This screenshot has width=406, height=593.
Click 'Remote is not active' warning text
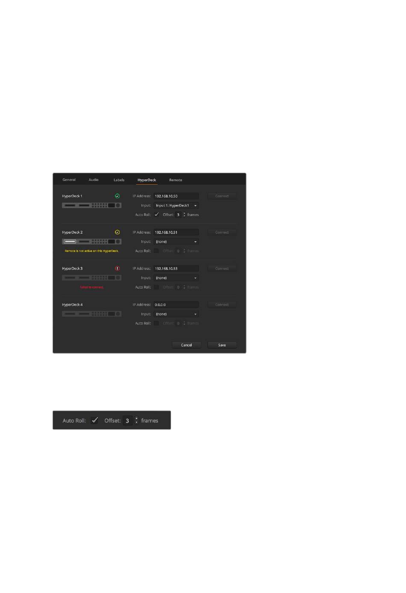(x=91, y=251)
